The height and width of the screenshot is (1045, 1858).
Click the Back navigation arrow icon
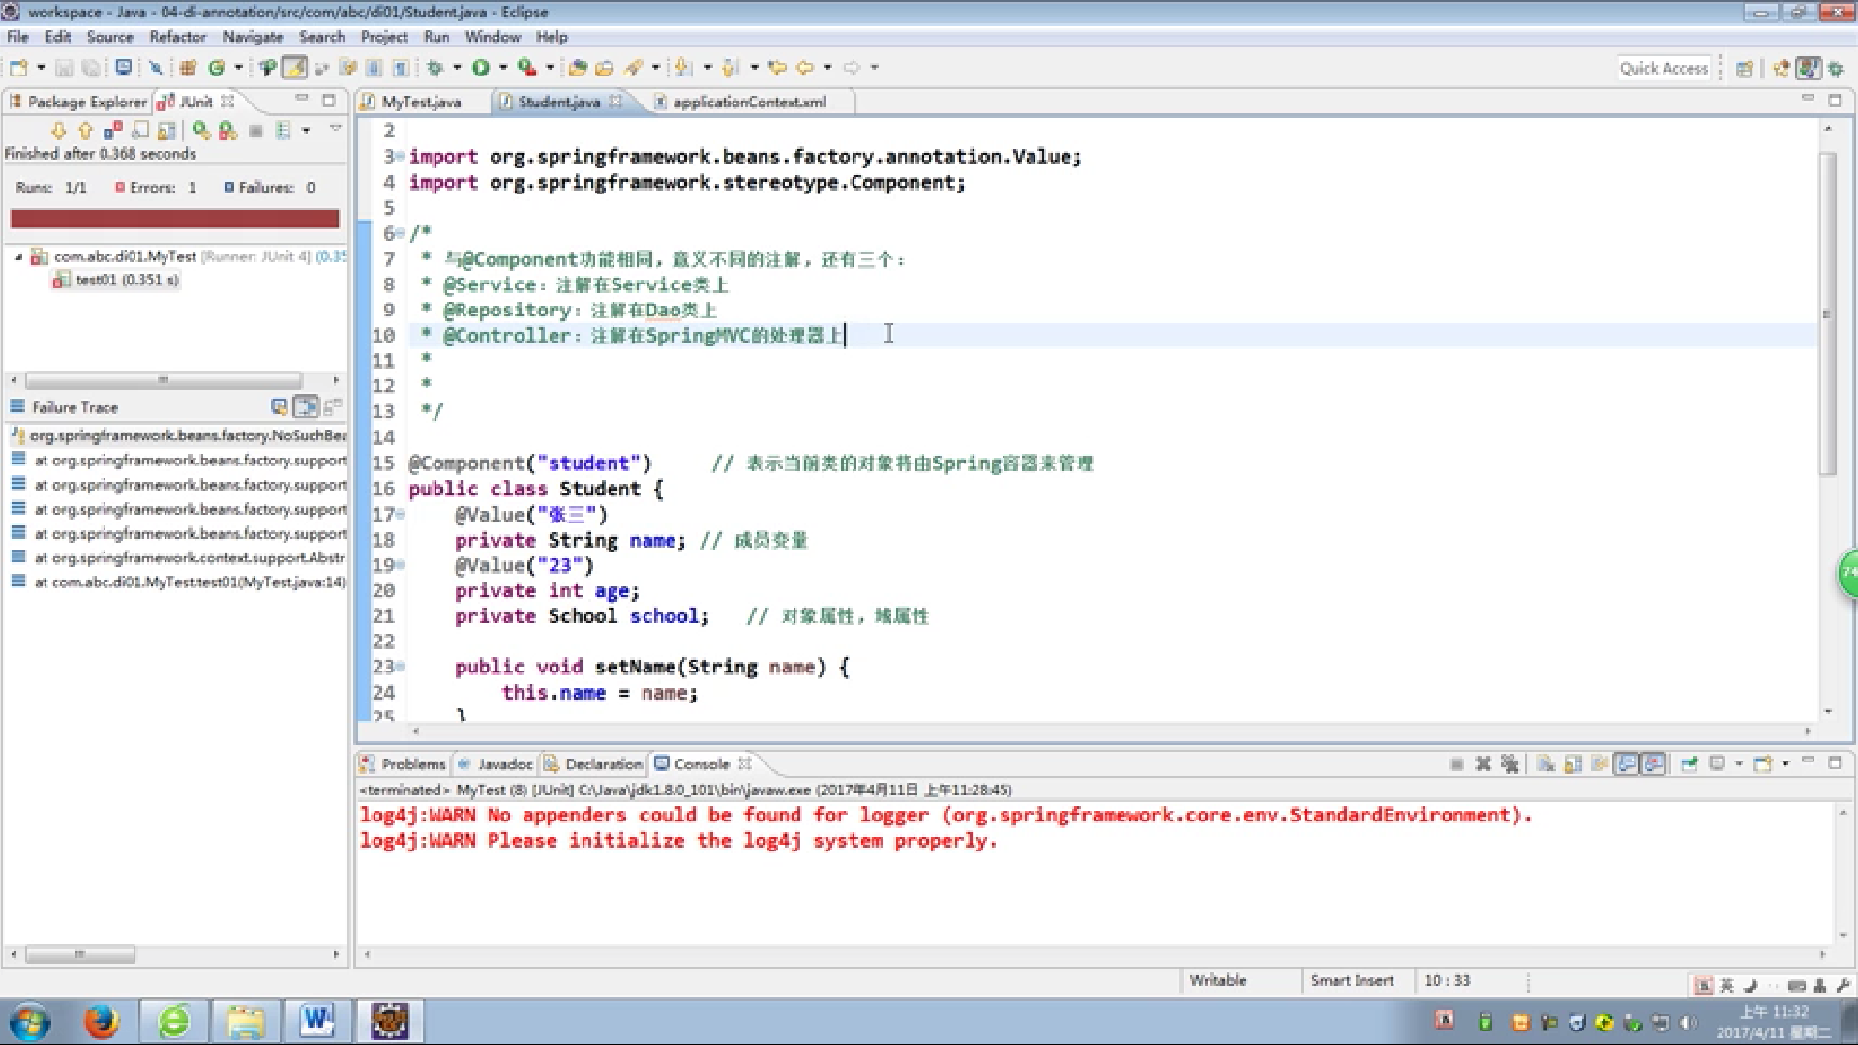tap(804, 68)
